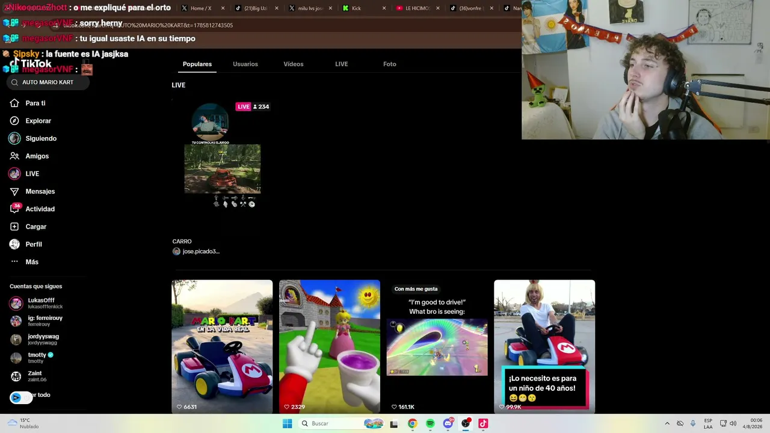Open Spotify from the taskbar
Screen dimensions: 770x433
(x=430, y=423)
